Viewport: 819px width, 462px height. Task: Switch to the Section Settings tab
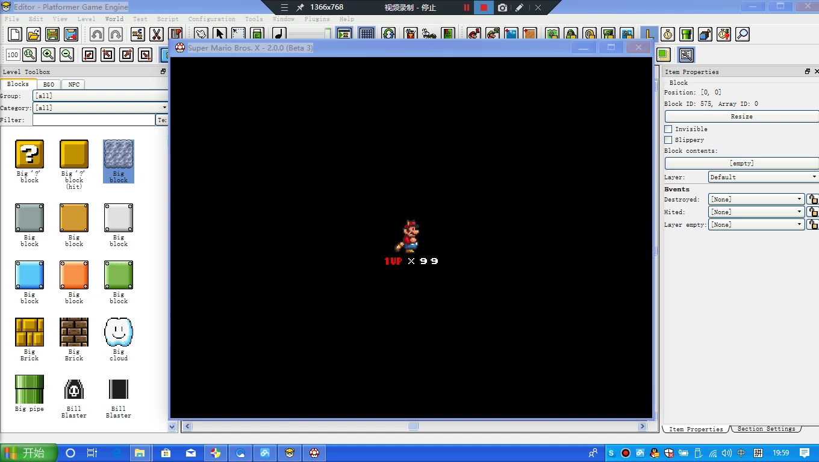(x=767, y=429)
